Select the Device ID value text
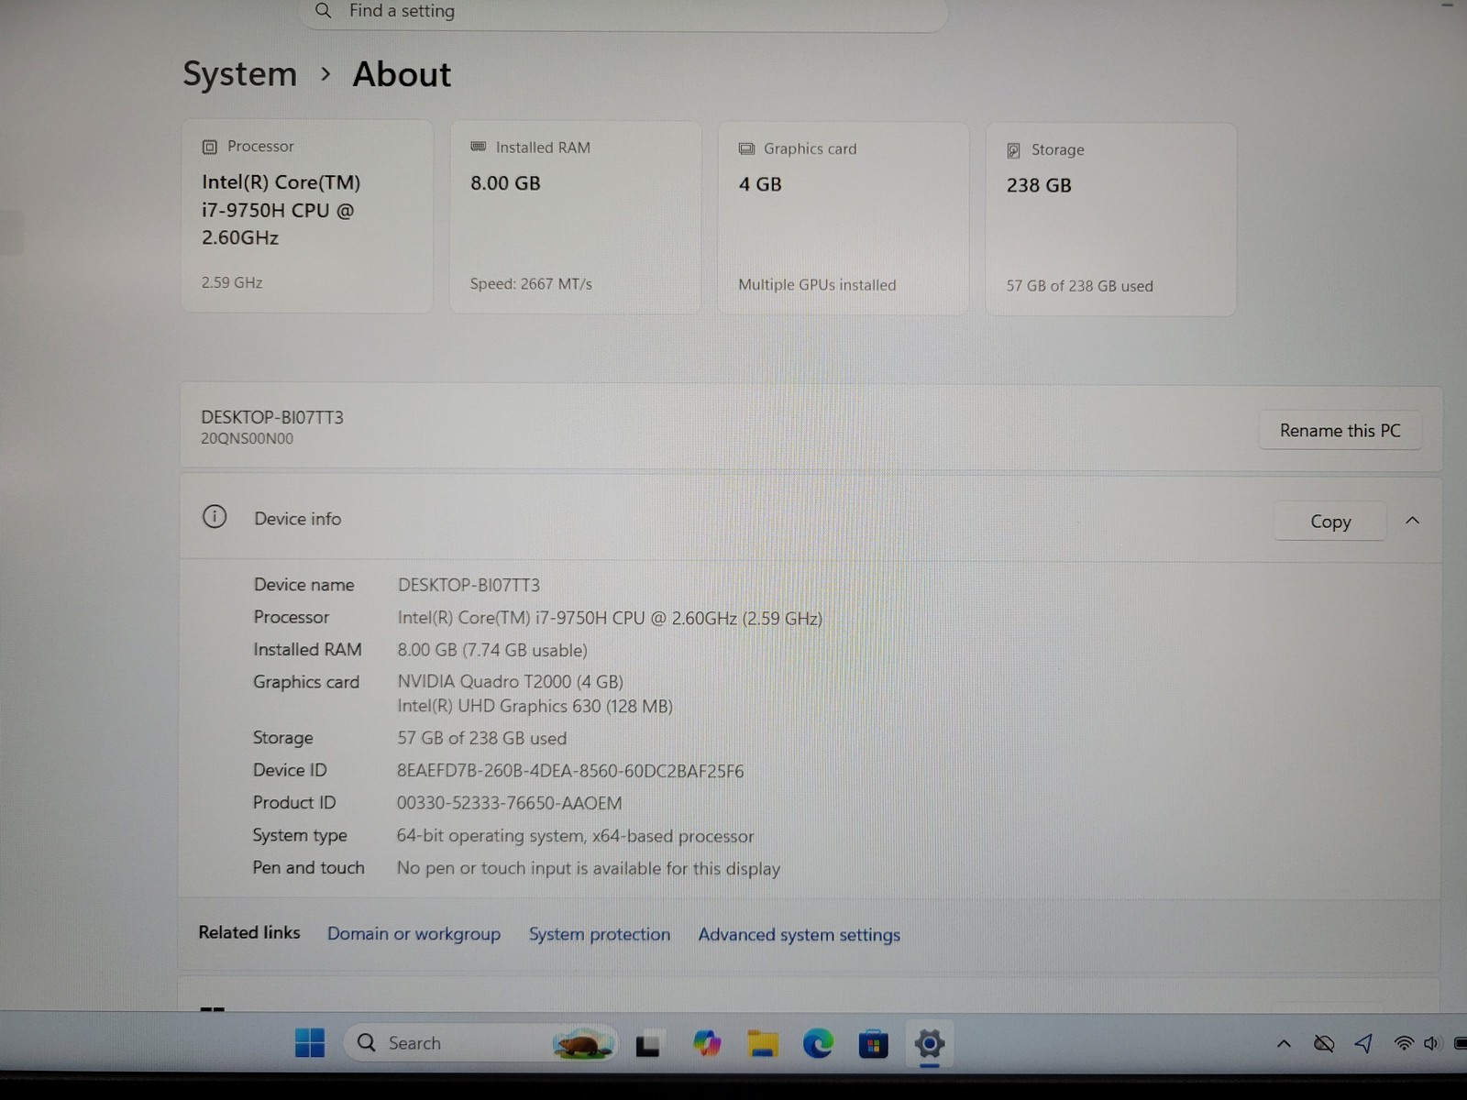This screenshot has width=1467, height=1100. point(570,771)
